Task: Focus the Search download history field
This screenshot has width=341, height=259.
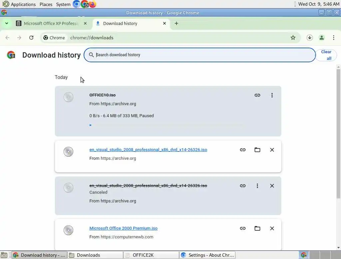Action: pyautogui.click(x=200, y=55)
